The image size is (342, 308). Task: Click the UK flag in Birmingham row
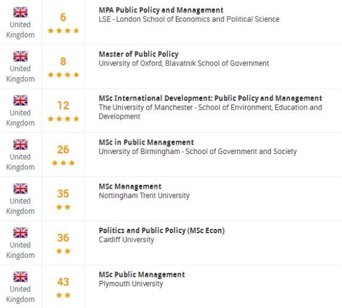20,144
